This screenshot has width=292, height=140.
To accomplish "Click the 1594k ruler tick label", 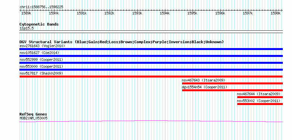I will (x=165, y=13).
